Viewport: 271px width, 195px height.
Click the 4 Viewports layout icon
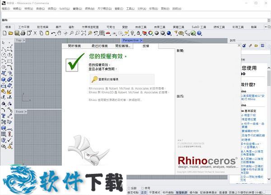click(102, 33)
